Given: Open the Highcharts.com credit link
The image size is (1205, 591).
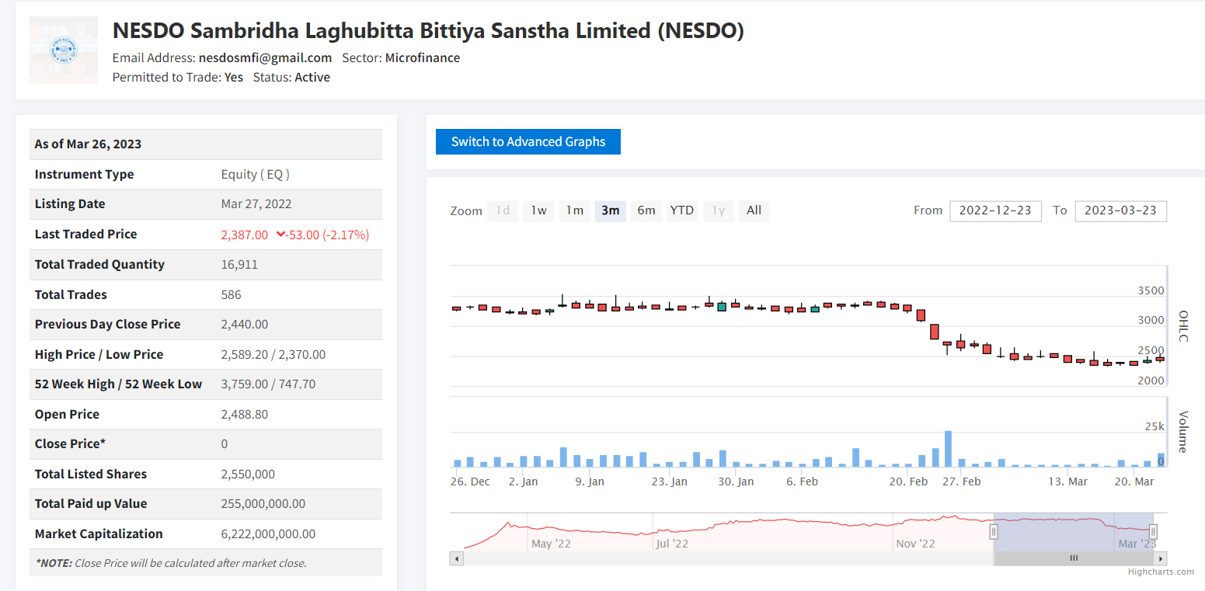Looking at the screenshot, I should point(1161,572).
